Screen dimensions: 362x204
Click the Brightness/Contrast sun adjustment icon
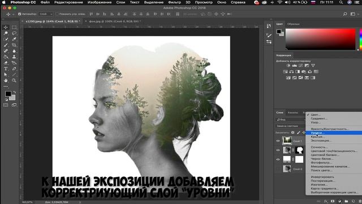tap(288, 66)
